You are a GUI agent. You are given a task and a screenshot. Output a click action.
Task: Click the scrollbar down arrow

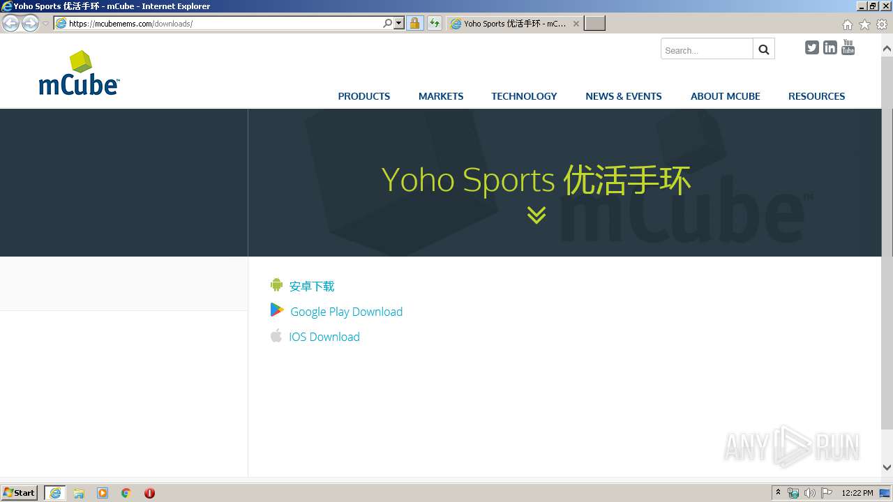click(887, 468)
